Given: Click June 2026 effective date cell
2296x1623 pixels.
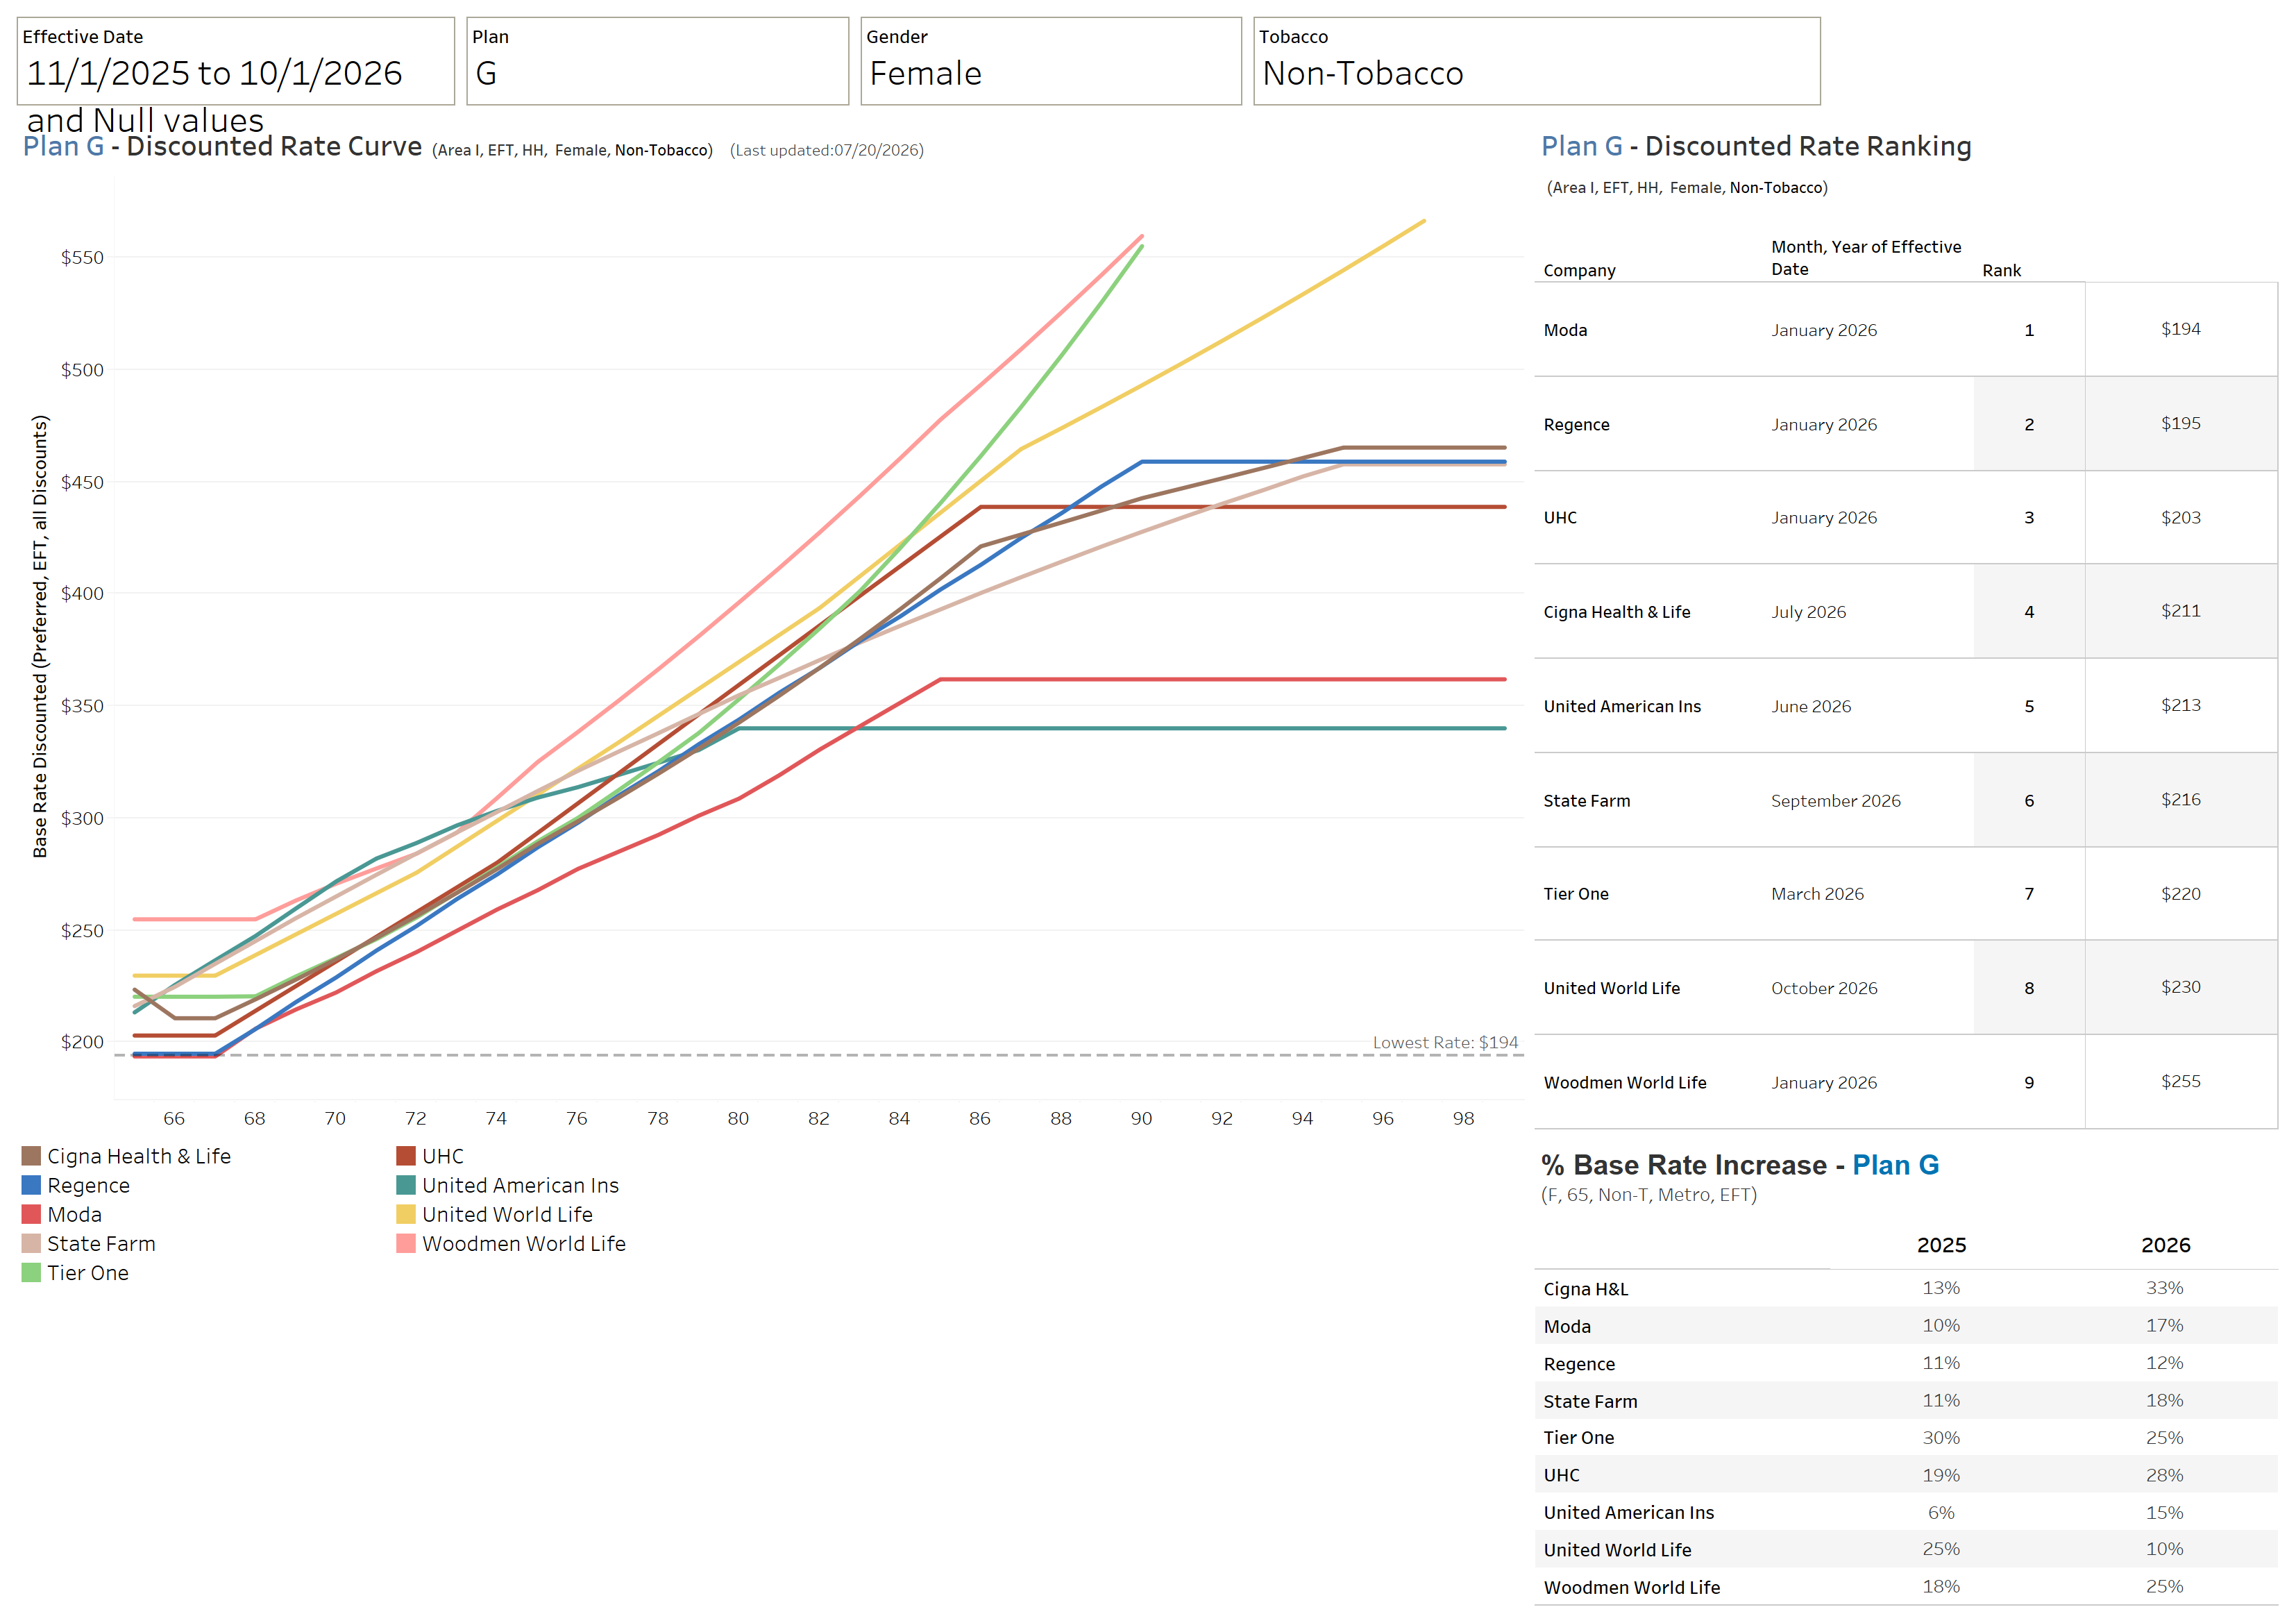Looking at the screenshot, I should pos(1811,706).
